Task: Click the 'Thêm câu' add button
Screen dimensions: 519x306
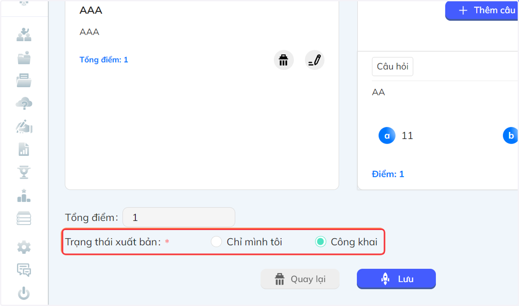Action: click(482, 10)
